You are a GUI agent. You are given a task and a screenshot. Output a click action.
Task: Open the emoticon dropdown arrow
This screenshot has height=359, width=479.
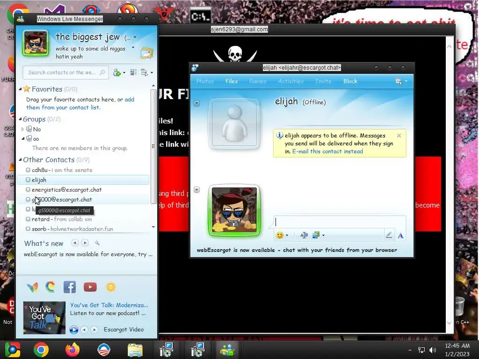coord(287,236)
